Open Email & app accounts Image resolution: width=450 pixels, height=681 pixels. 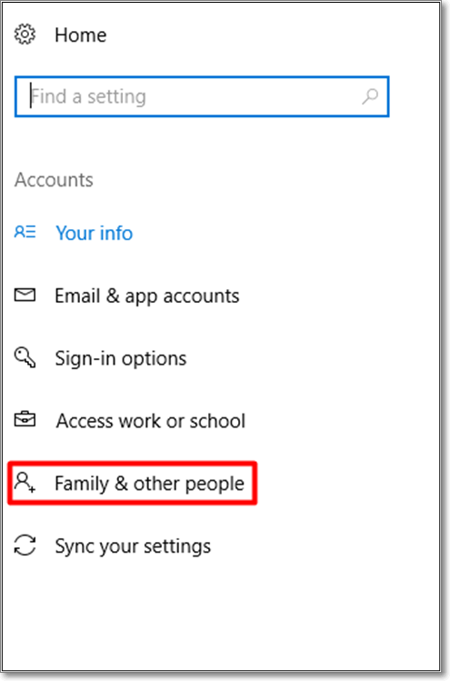146,296
